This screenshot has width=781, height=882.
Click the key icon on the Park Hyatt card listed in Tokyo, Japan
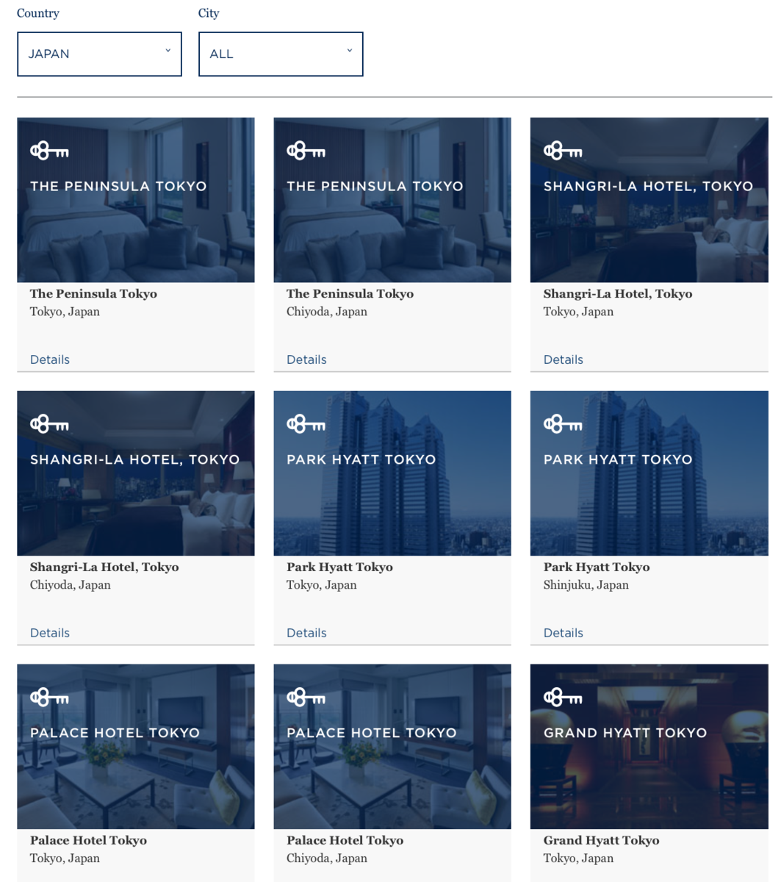tap(306, 425)
